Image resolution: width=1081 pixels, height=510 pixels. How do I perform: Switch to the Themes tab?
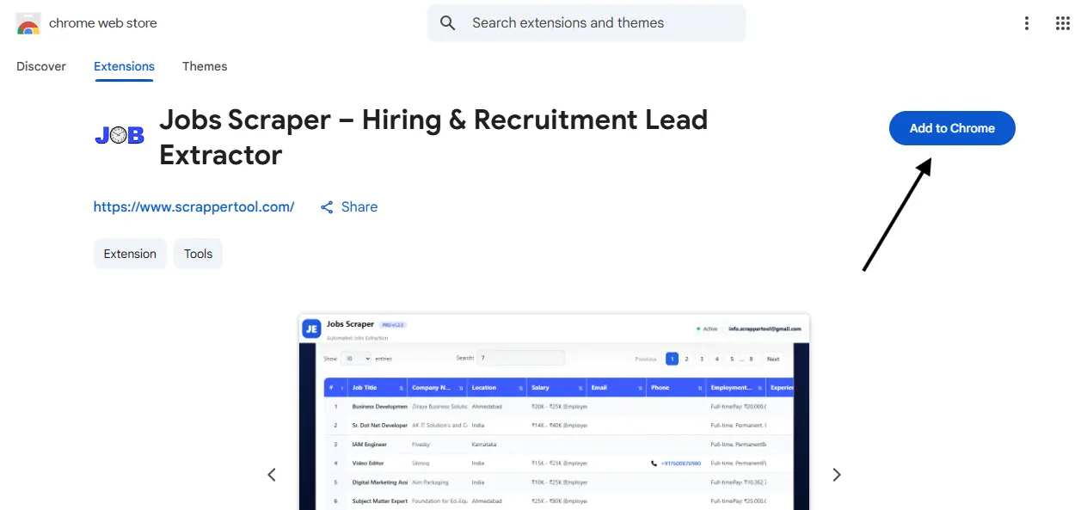point(205,66)
